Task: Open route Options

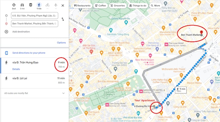Action: (x=61, y=43)
